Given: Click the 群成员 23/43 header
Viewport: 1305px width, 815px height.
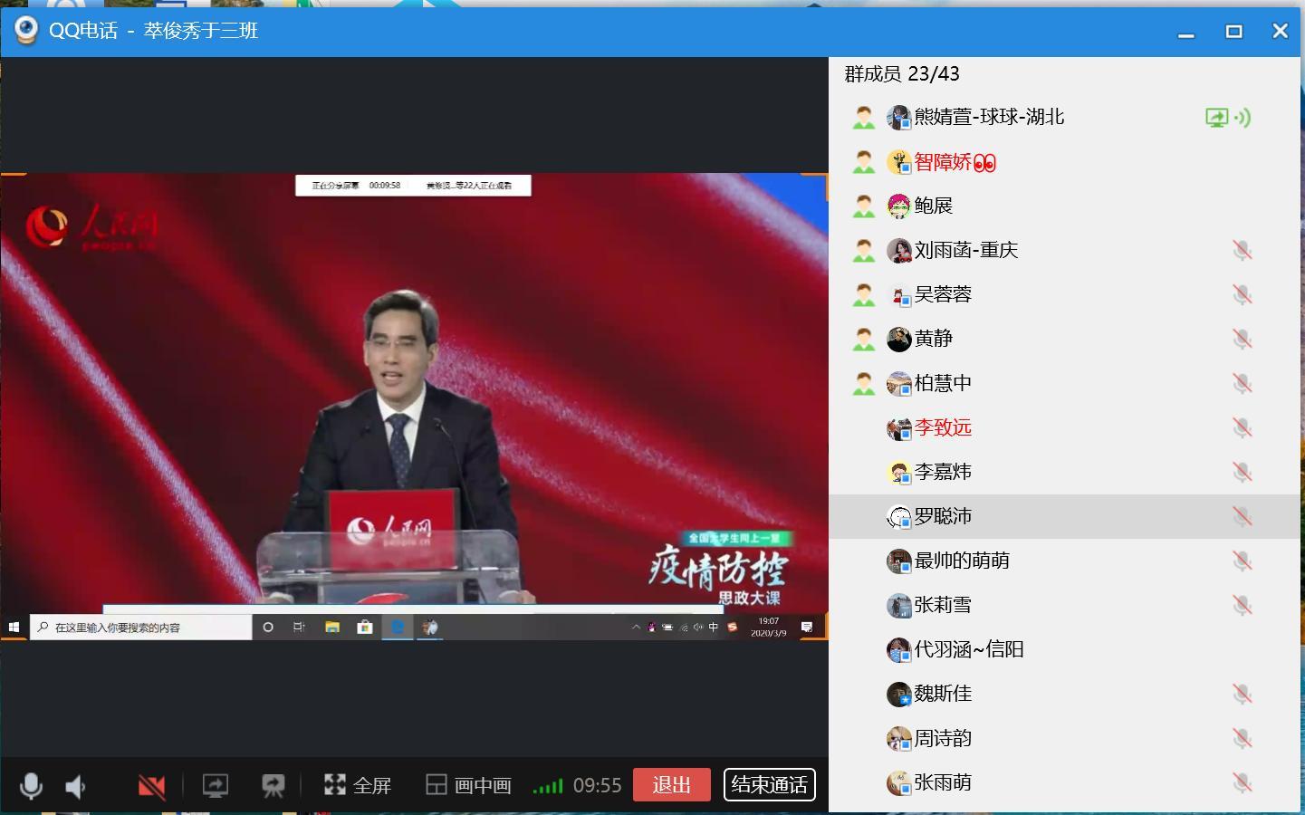Looking at the screenshot, I should [901, 74].
